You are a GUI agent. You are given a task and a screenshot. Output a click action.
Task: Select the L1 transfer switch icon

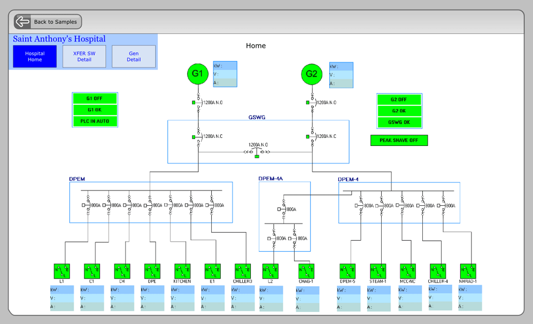coord(62,271)
